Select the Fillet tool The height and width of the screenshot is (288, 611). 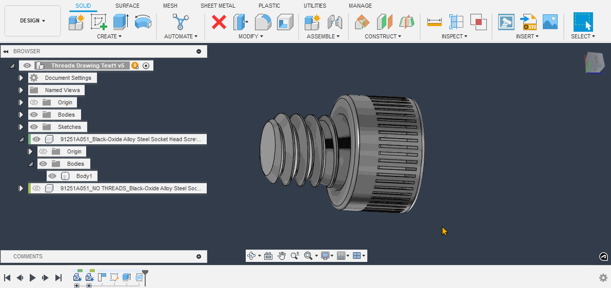tap(263, 22)
